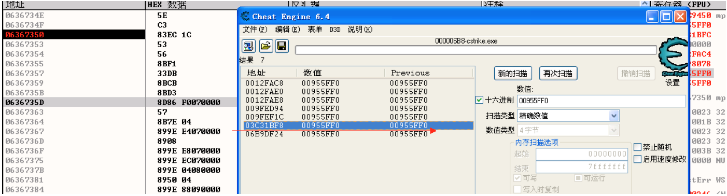Click the debugger 地址 column header
Screen dimensions: 727x196
click(x=73, y=5)
